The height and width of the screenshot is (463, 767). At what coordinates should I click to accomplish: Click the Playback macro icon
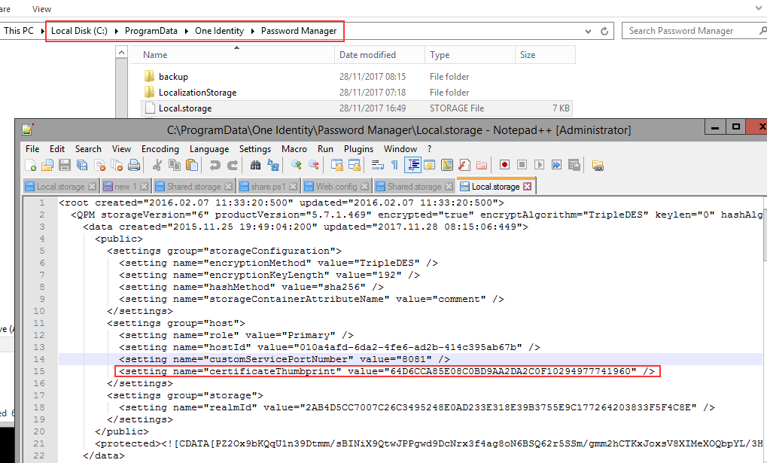pos(539,165)
